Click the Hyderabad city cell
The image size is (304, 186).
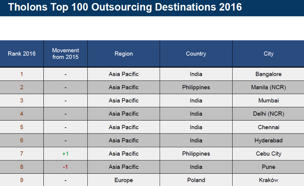point(269,140)
